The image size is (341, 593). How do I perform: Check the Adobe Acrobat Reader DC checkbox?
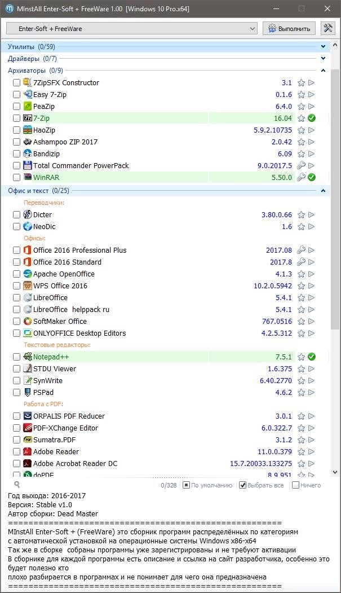16,464
